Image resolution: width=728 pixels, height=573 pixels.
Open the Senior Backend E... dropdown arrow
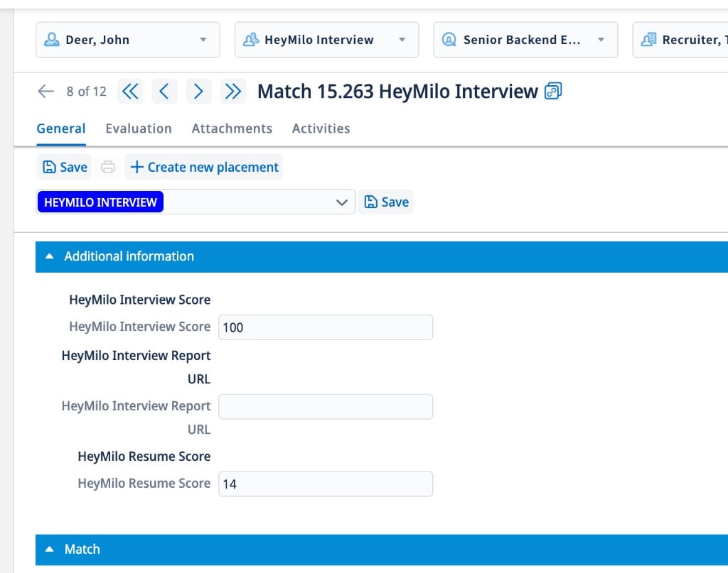601,40
